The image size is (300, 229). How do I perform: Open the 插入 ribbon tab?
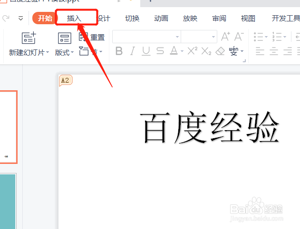[x=74, y=19]
